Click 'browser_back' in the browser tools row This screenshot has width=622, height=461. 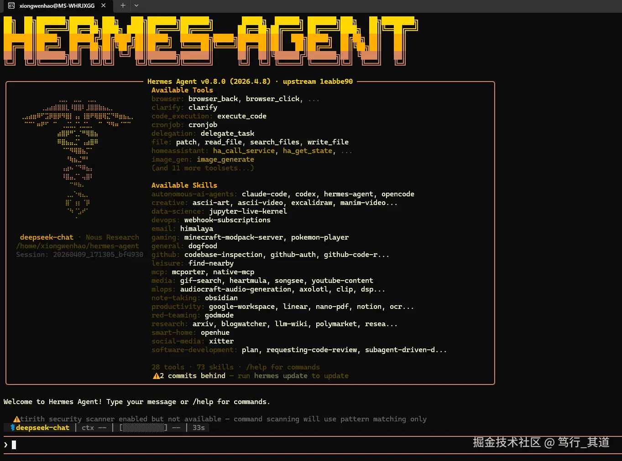pyautogui.click(x=213, y=99)
